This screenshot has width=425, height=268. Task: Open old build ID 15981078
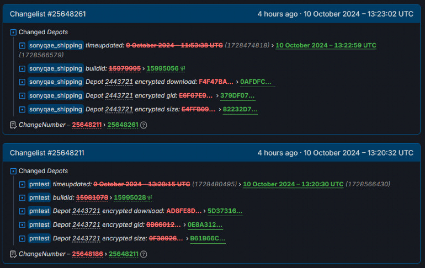tap(92, 198)
